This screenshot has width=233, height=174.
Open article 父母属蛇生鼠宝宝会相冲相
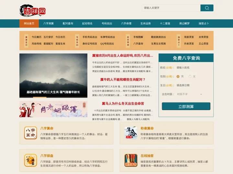click(x=107, y=67)
